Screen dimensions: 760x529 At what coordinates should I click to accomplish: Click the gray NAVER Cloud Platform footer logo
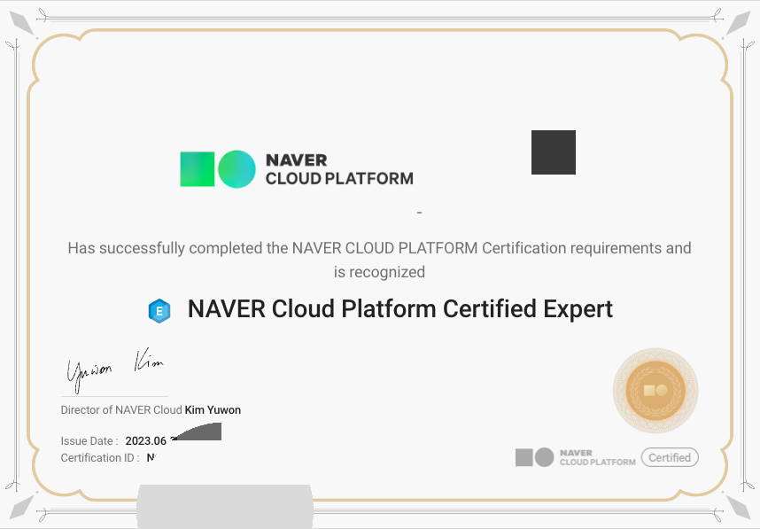tap(576, 457)
